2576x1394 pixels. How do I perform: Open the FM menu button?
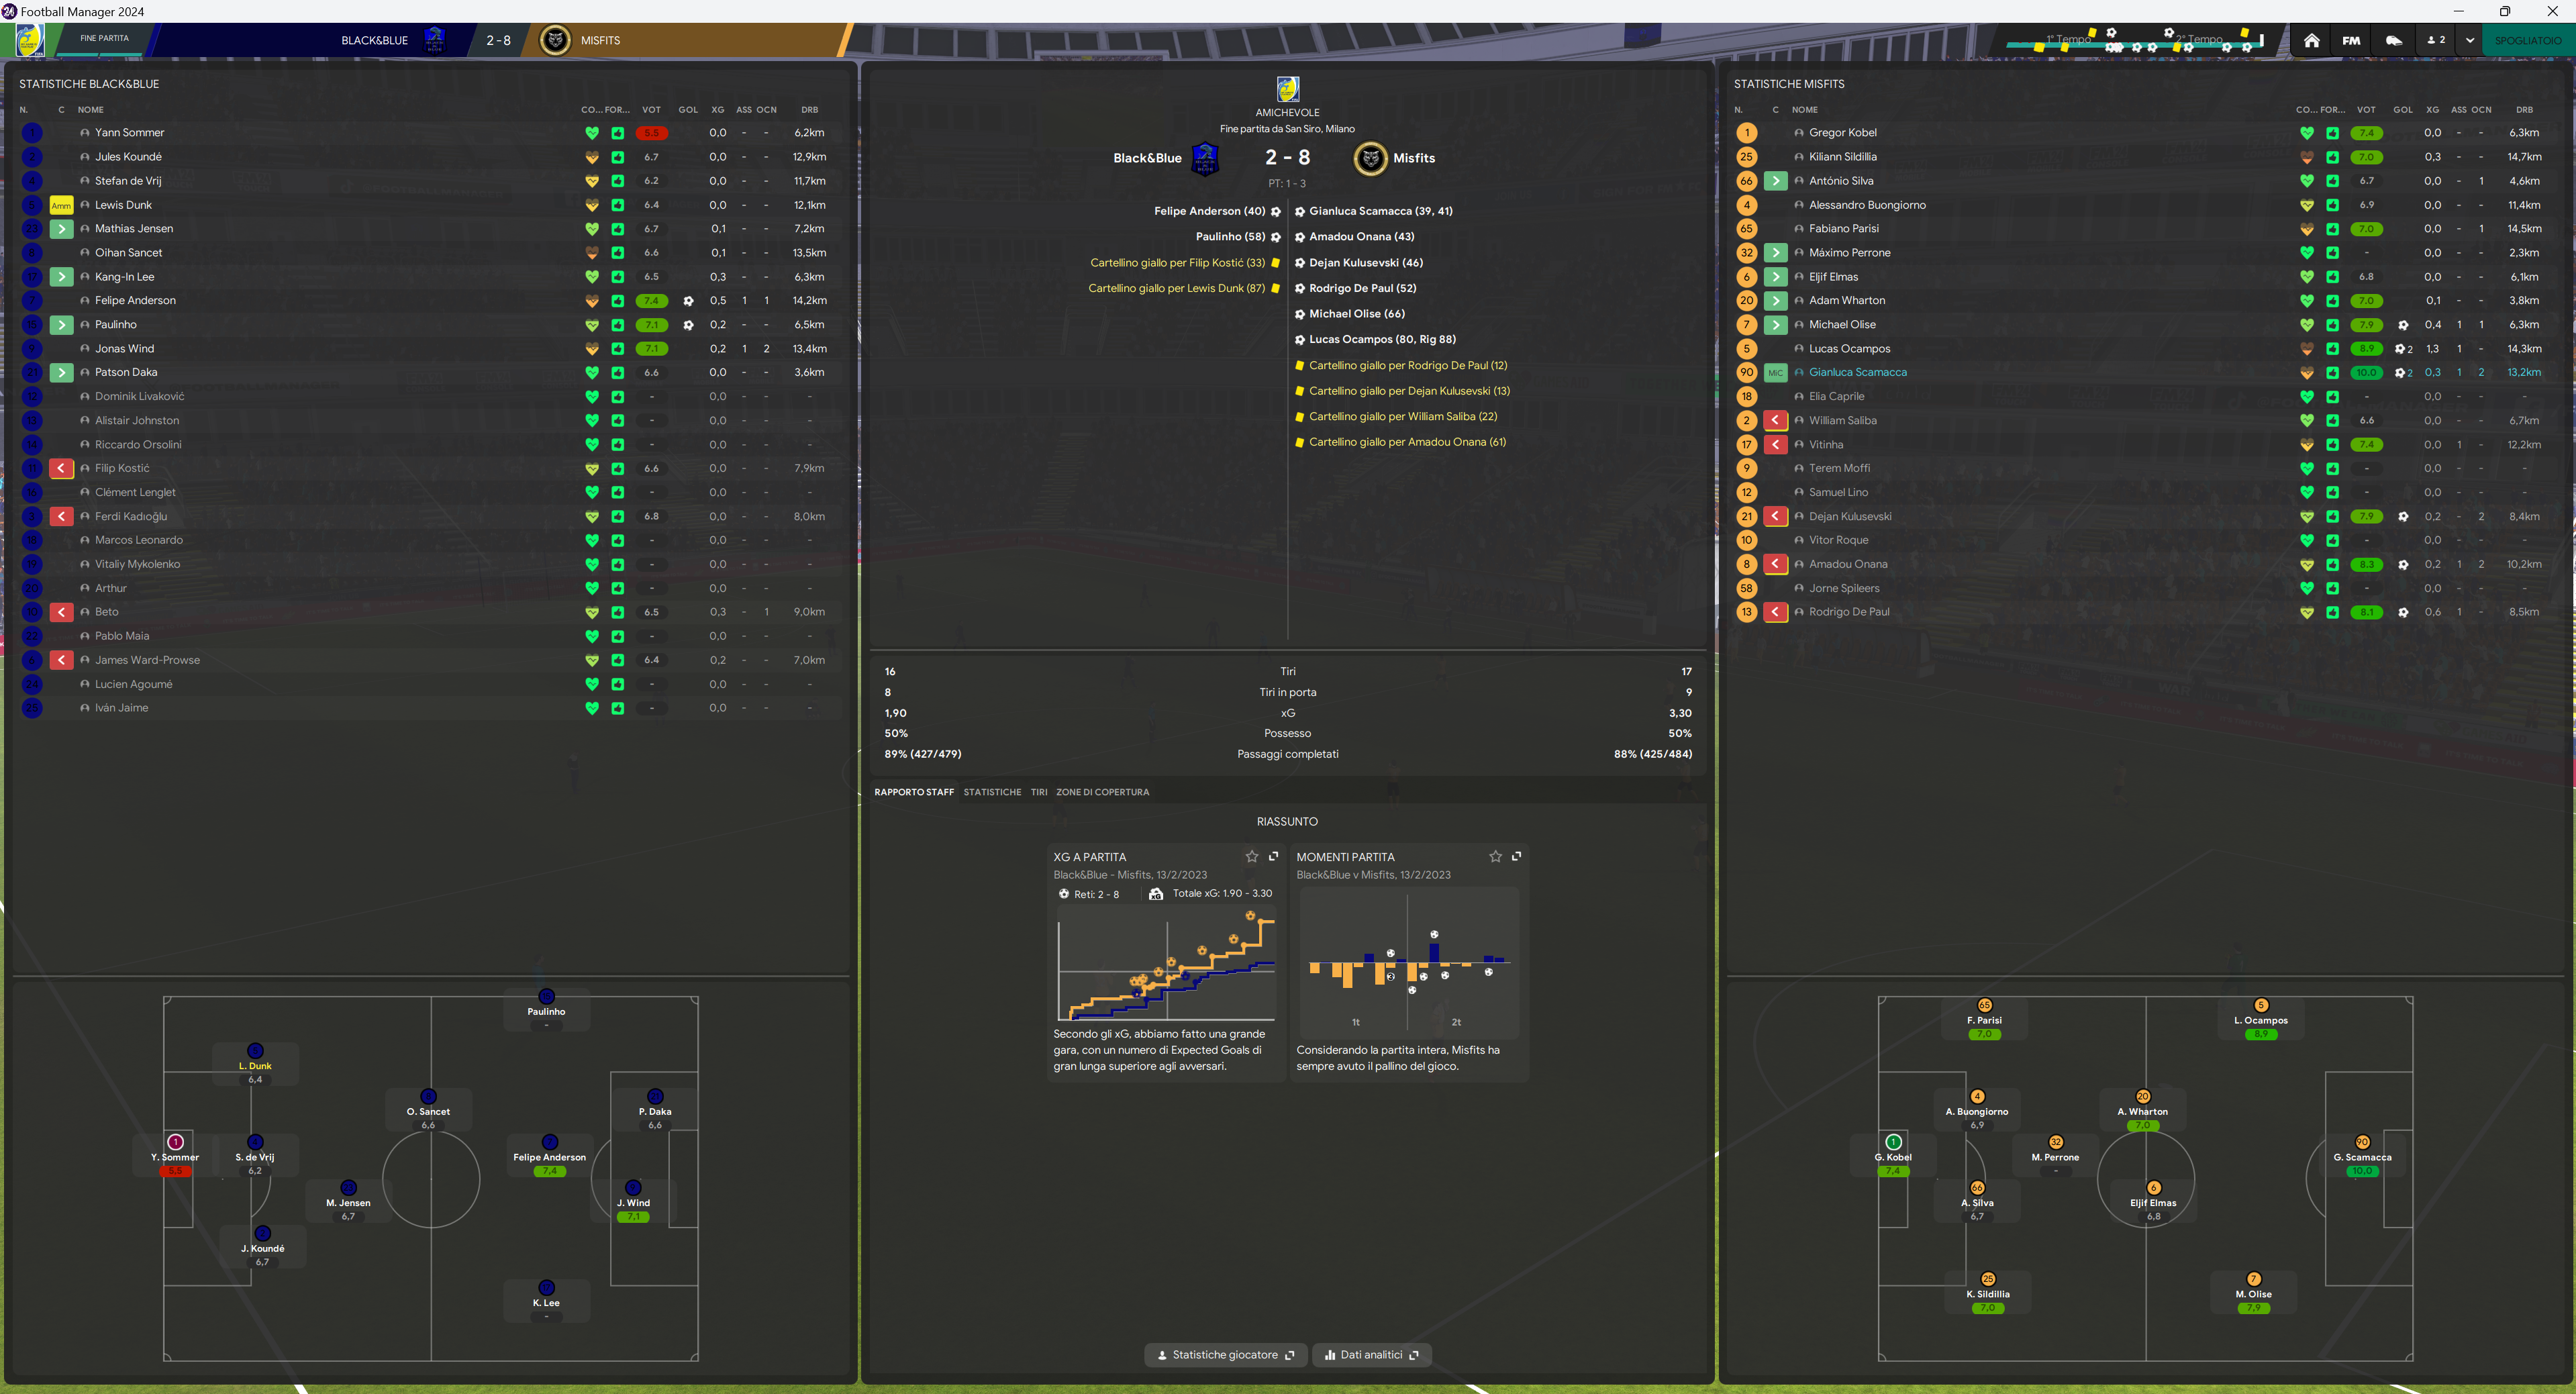pyautogui.click(x=2351, y=40)
